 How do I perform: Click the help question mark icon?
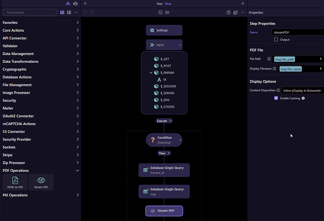click(229, 13)
